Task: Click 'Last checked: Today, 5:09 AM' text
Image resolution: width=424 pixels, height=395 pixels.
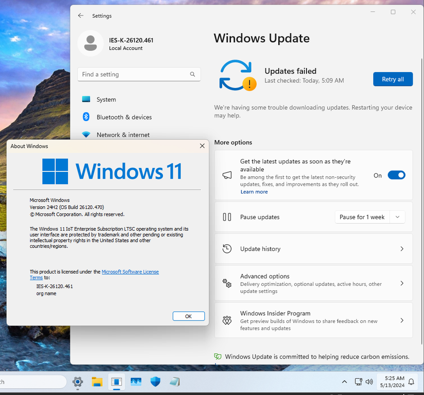Action: point(304,80)
